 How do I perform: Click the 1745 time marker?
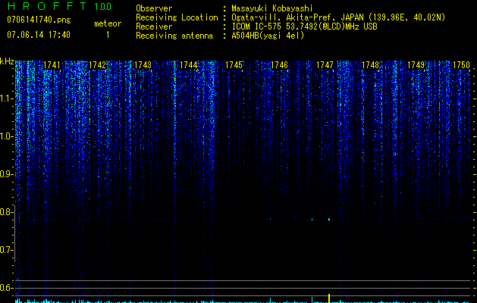[x=234, y=65]
